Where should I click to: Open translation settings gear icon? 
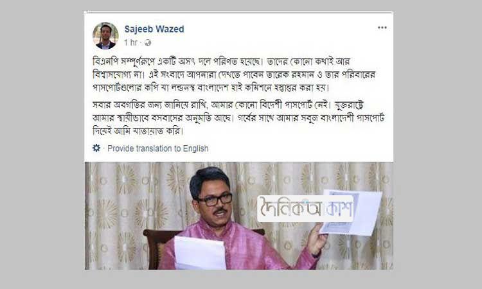coord(96,148)
